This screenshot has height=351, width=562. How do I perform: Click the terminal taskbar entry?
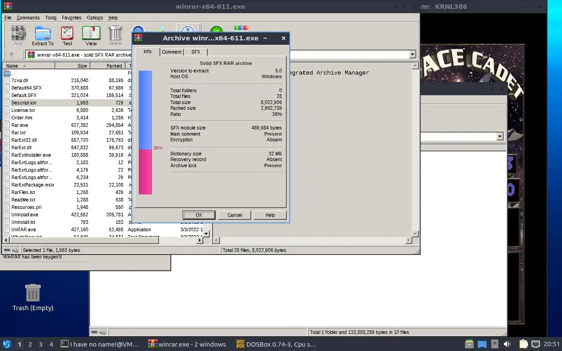tap(100, 344)
